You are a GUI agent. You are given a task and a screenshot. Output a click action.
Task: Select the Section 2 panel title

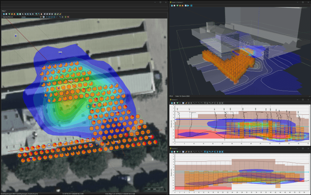(175, 148)
